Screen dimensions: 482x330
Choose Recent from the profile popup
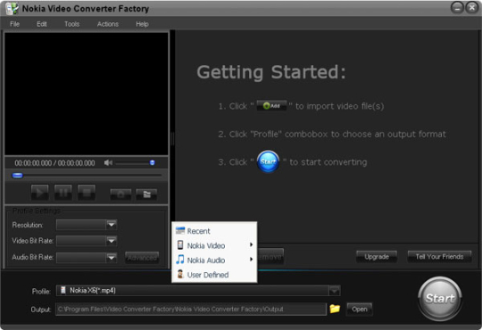214,231
